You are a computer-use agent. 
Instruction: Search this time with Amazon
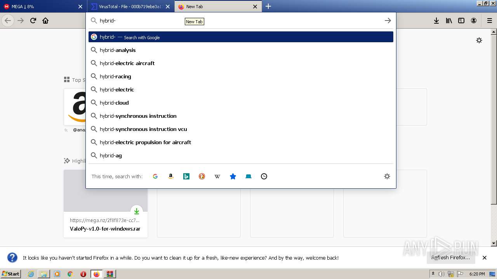pyautogui.click(x=171, y=176)
